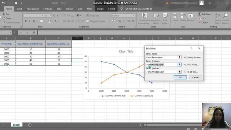Click the Format Painter brush
The image size is (231, 130).
(x=12, y=22)
